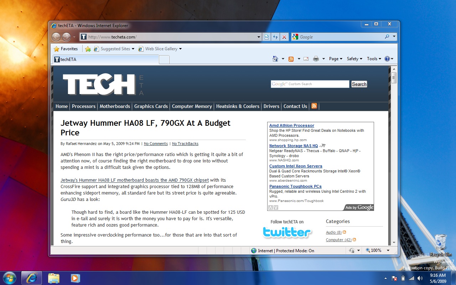Screen dimensions: 456x285
Task: Click the RSS feeds icon in command bar
Action: [291, 59]
